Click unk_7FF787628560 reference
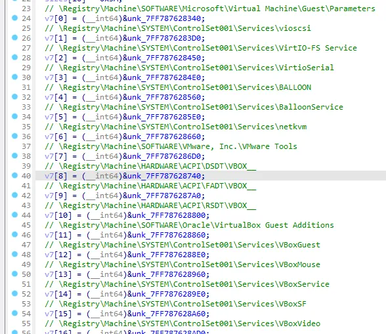 (164, 97)
